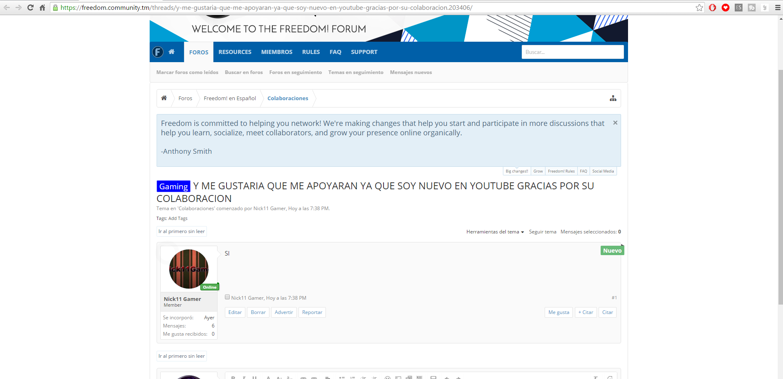Open the sitemap tree icon in breadcrumb
Screen dimensions: 783x379
613,98
